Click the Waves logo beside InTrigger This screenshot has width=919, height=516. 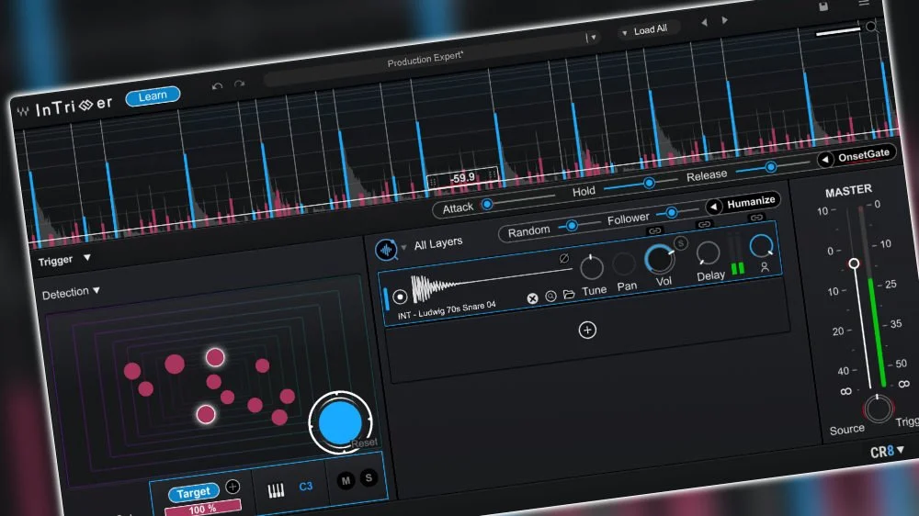pos(23,111)
